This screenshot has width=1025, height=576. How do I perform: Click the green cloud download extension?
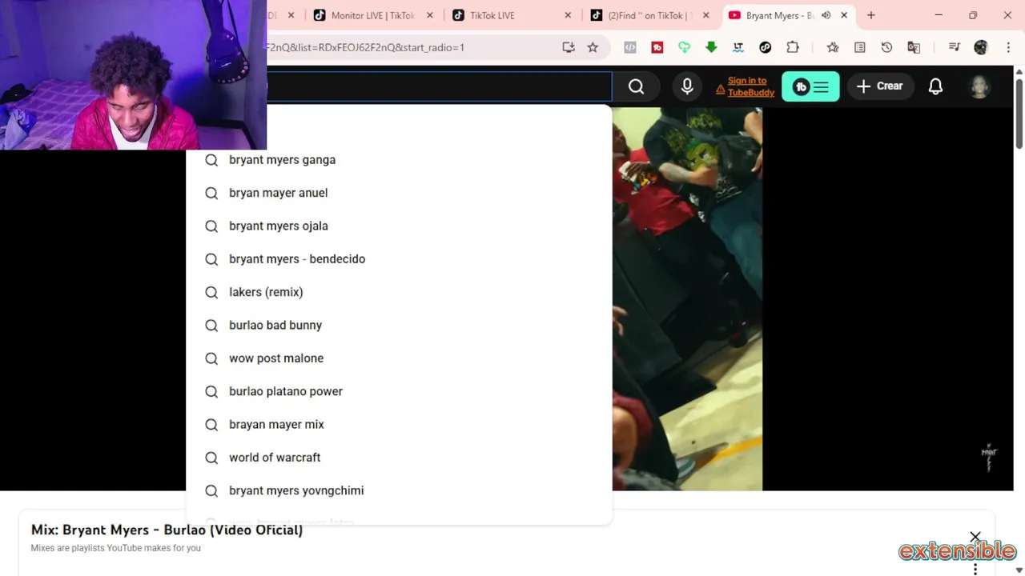click(684, 47)
